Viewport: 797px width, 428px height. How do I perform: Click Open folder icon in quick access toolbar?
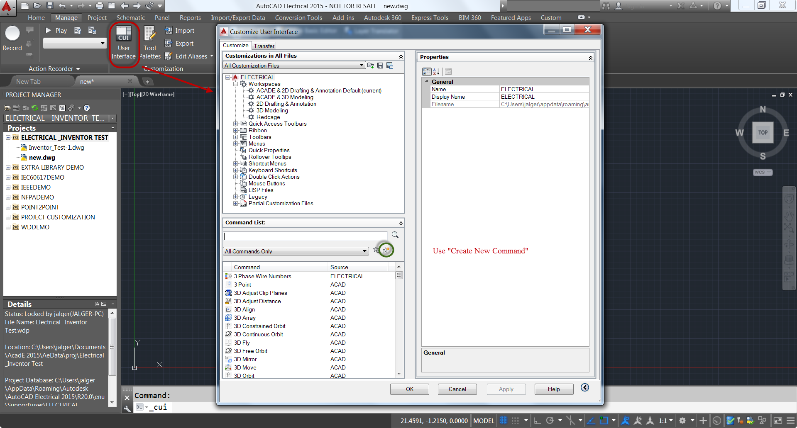pos(37,6)
